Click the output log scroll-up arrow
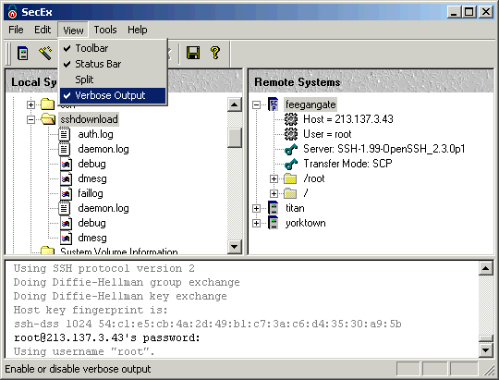Image resolution: width=499 pixels, height=380 pixels. [x=486, y=268]
